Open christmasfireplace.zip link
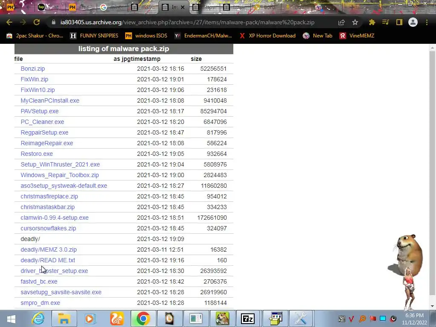Screen dimensions: 436x327 tap(49, 196)
